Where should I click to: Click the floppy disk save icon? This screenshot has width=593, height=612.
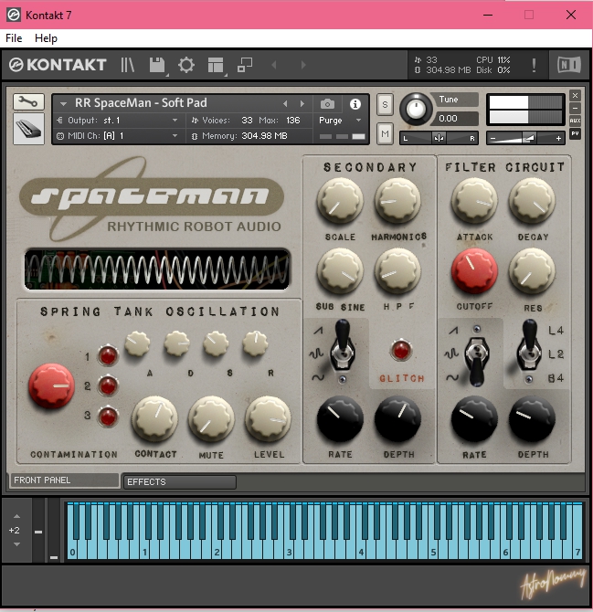156,65
